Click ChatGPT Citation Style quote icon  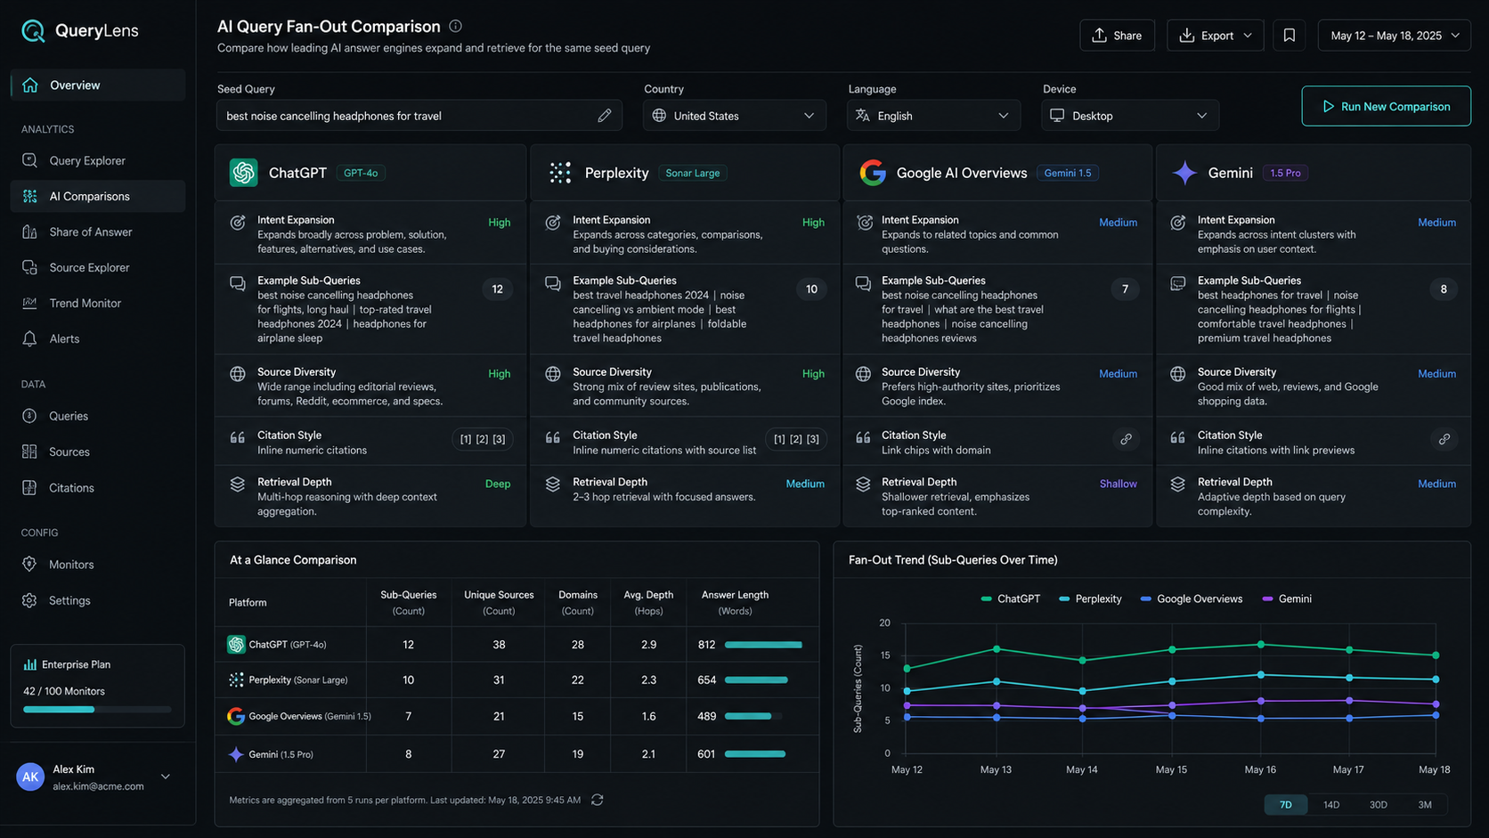click(238, 437)
